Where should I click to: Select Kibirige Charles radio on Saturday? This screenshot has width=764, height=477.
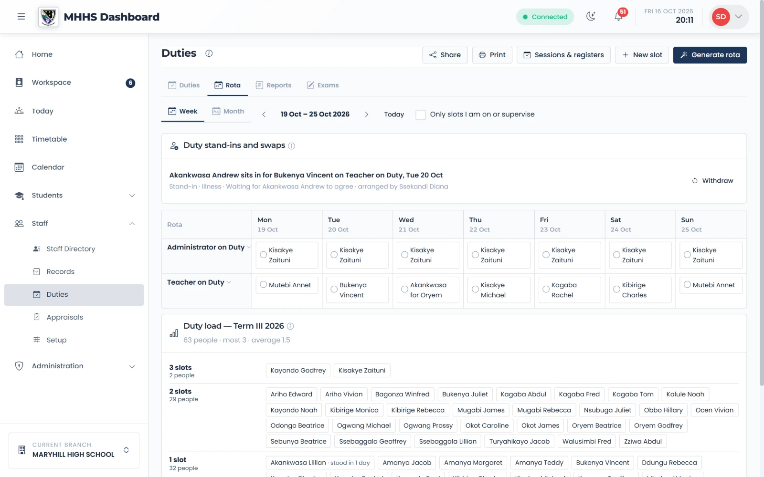click(x=616, y=290)
